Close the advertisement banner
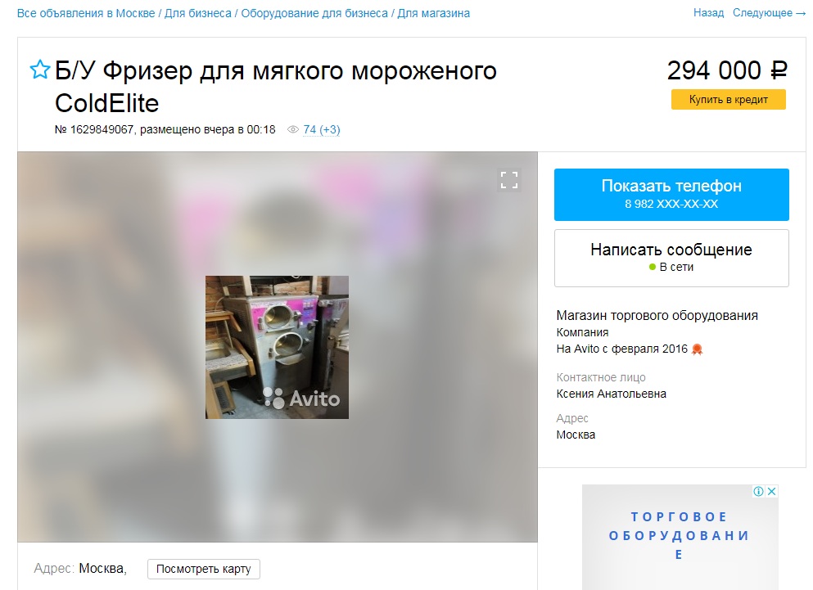 (771, 491)
